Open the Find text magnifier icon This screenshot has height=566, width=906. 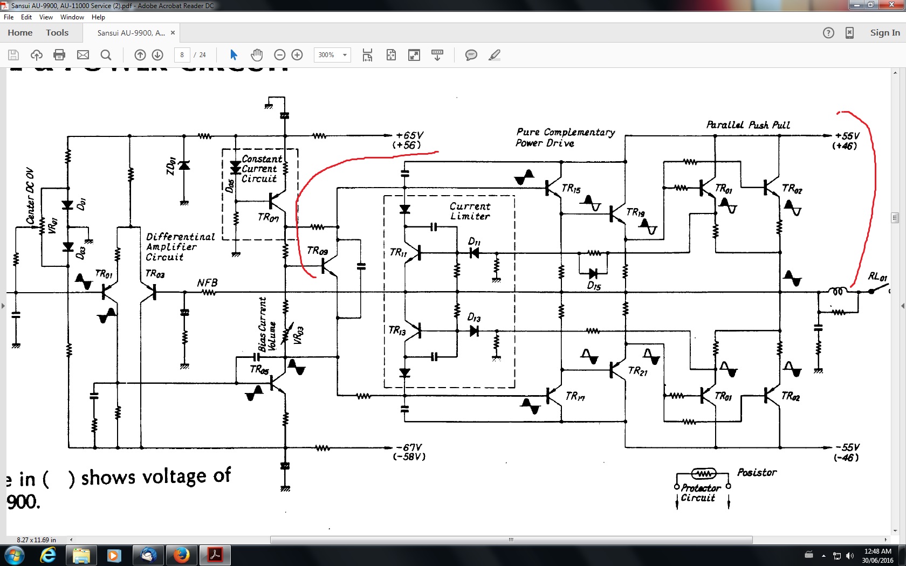[x=106, y=55]
